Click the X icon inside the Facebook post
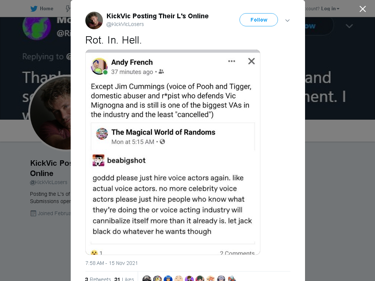 click(x=251, y=61)
